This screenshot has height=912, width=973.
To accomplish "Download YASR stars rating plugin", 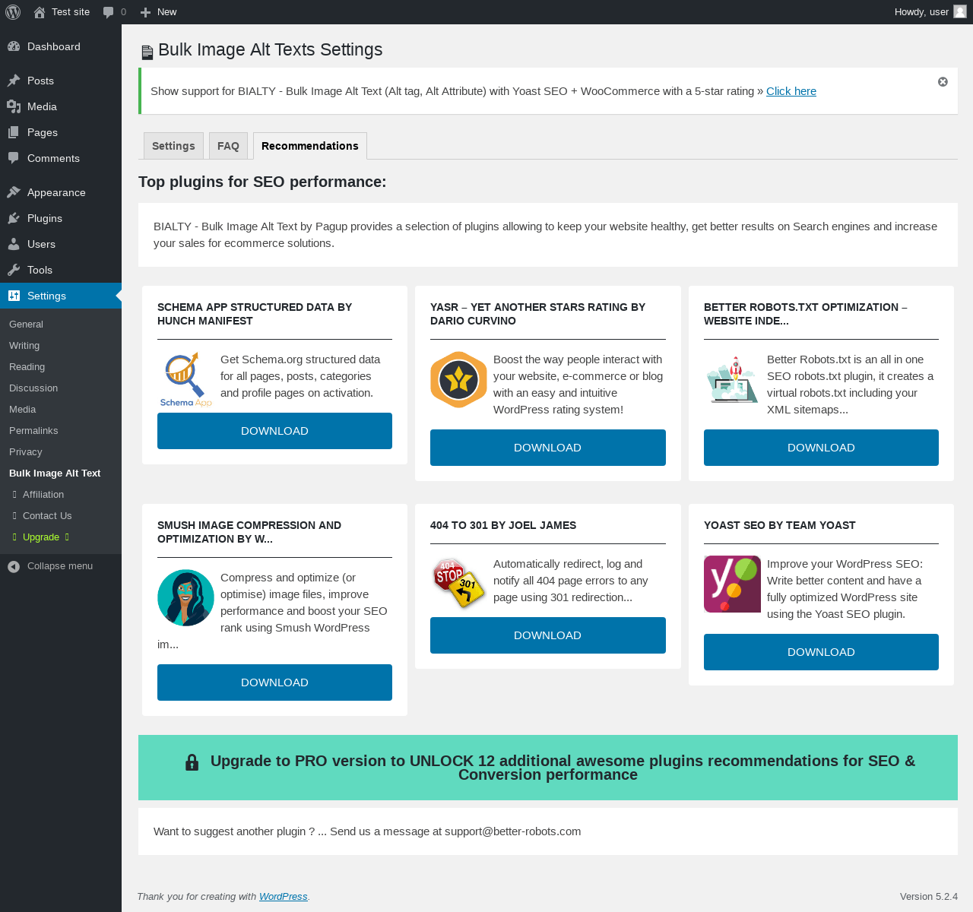I will (548, 448).
